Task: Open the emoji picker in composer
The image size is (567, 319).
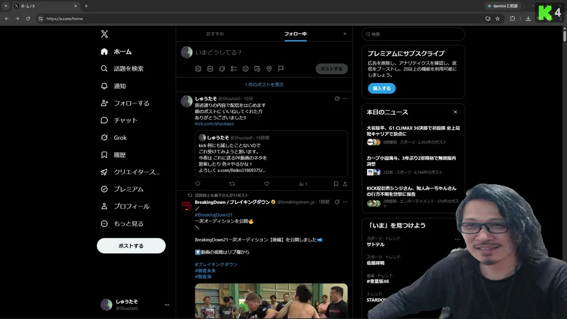Action: coord(245,69)
